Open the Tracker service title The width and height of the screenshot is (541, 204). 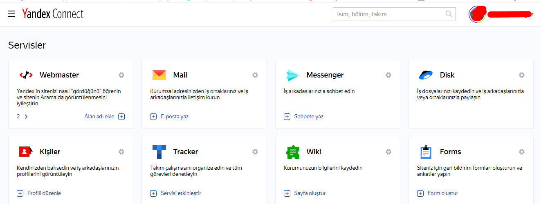pyautogui.click(x=186, y=152)
